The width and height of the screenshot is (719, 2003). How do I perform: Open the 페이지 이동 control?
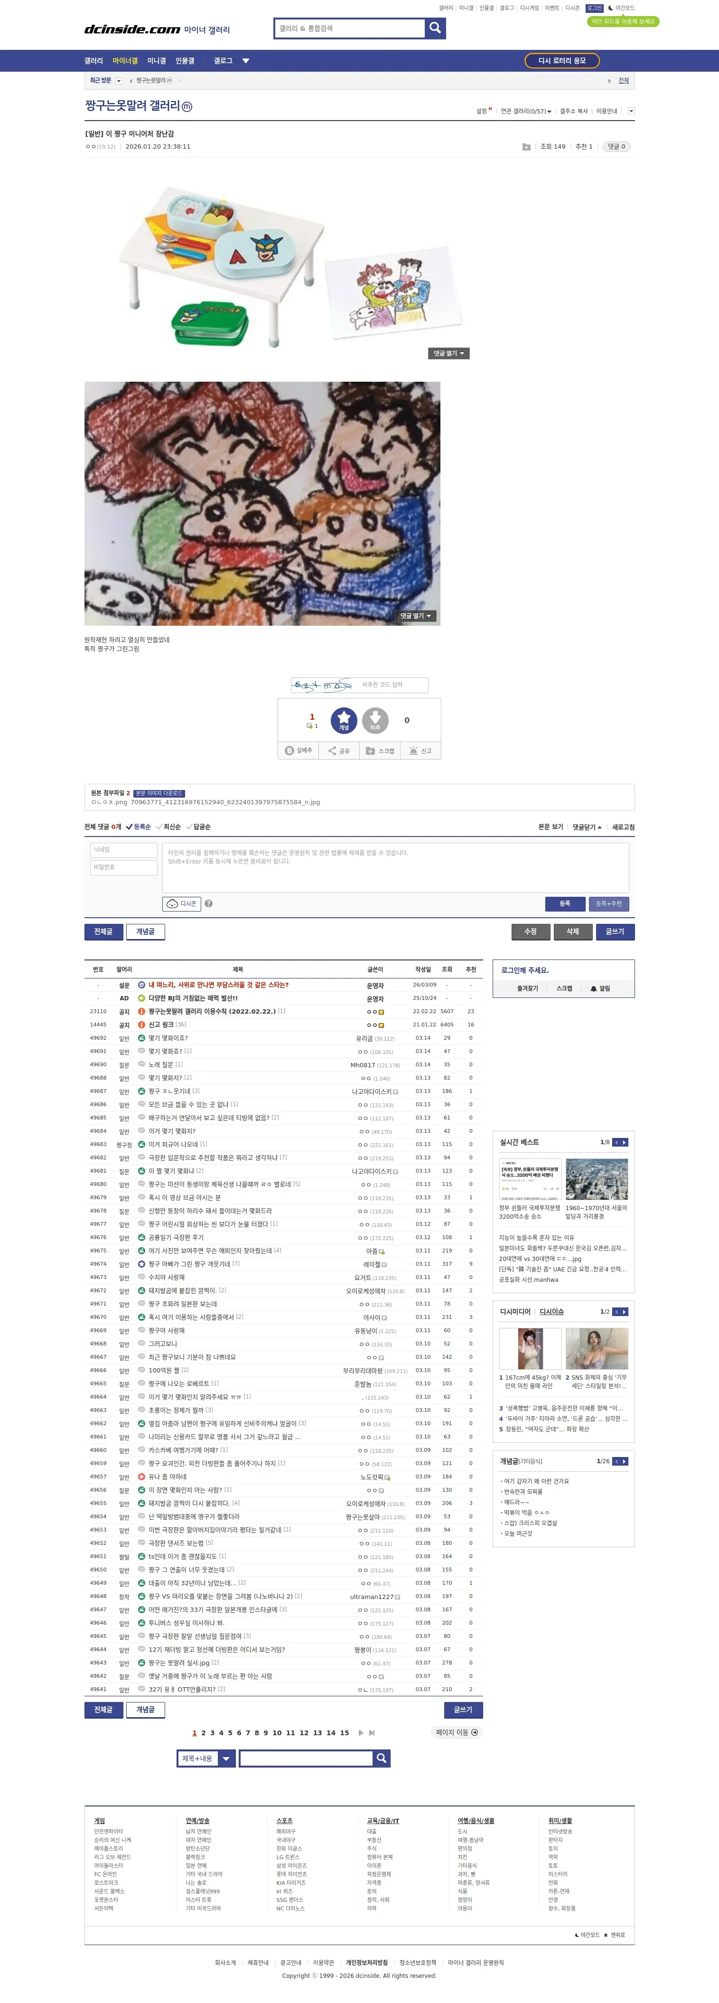457,1732
